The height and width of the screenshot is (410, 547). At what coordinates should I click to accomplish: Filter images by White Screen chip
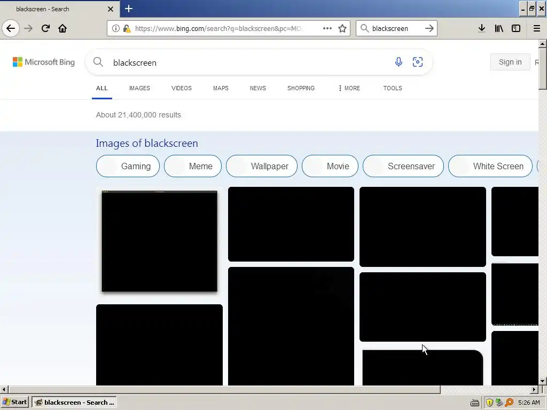tap(490, 166)
